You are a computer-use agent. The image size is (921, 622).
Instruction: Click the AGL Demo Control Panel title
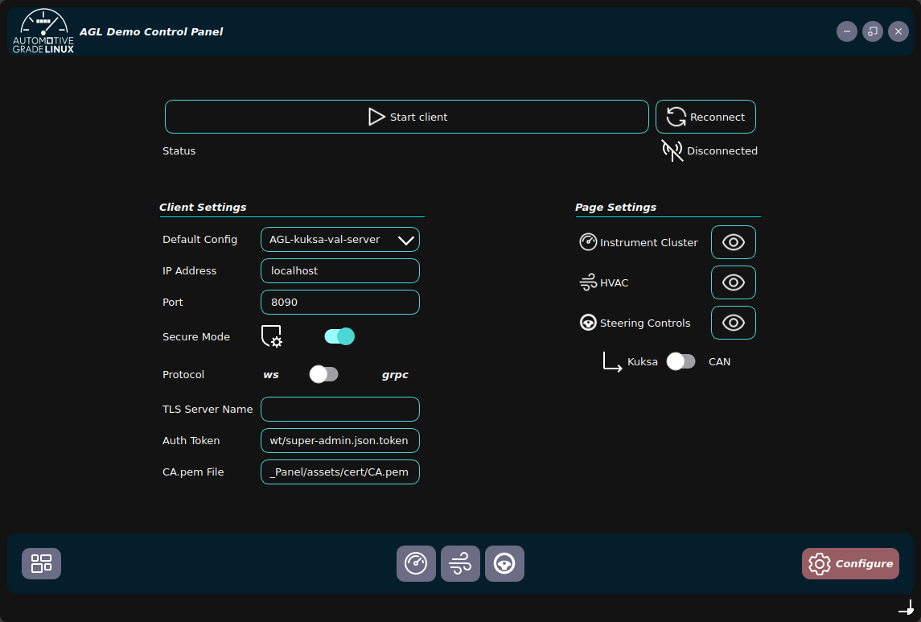[151, 31]
